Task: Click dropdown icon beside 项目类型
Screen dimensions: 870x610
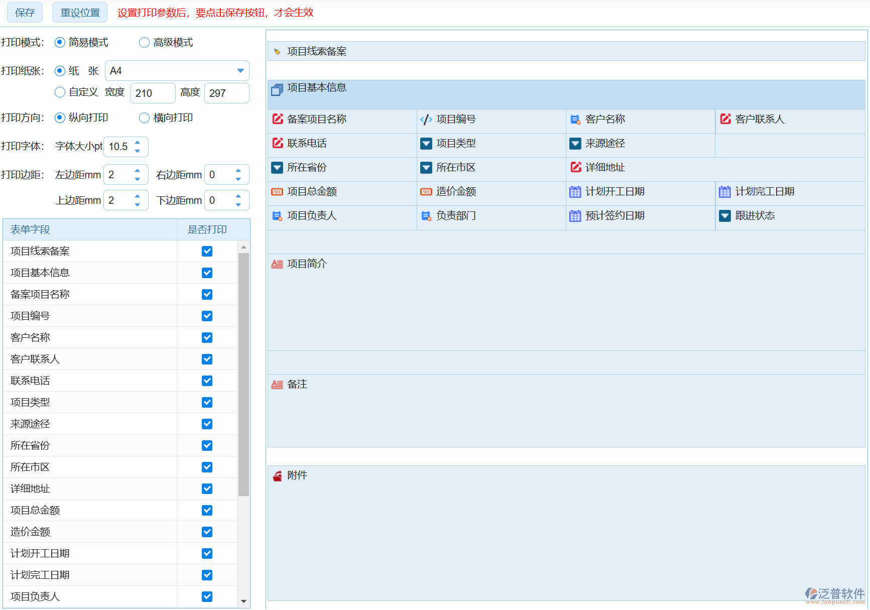Action: point(426,143)
